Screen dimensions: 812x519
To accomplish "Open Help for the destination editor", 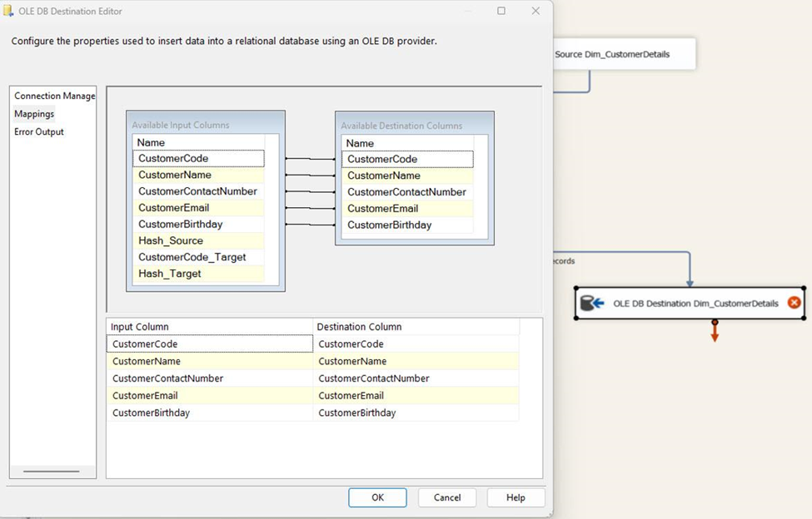I will 516,497.
